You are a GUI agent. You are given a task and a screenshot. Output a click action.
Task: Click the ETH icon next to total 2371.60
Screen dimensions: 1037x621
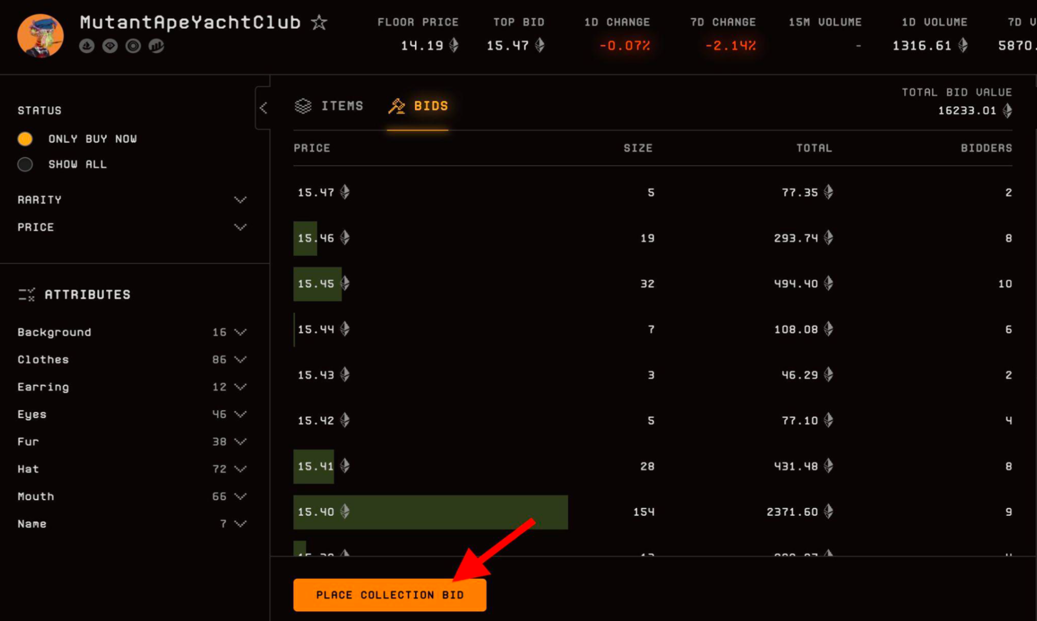[x=829, y=511]
